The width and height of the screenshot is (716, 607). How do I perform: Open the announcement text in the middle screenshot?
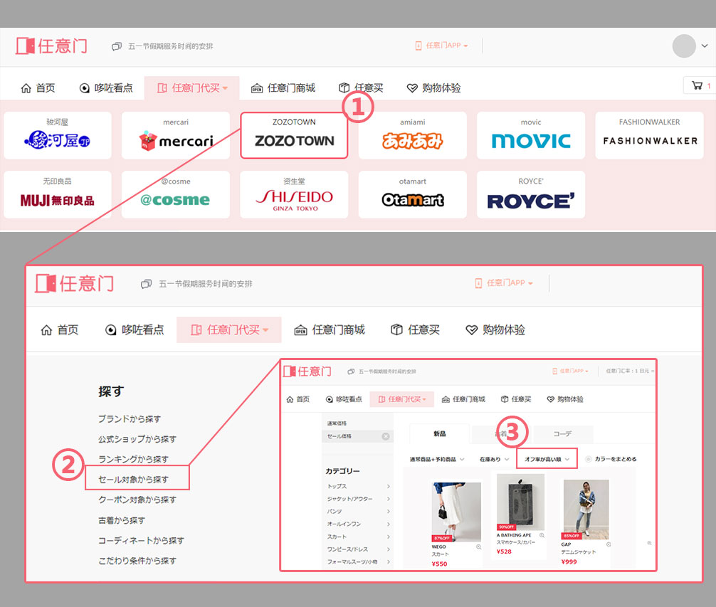[206, 284]
